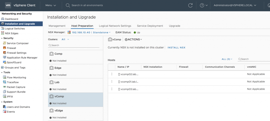Click the Installation and Upgrade gear icon

[3, 24]
